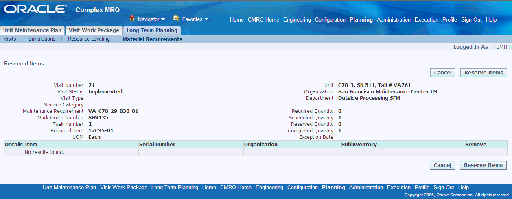The image size is (512, 199).
Task: Expand the Navigator dropdown arrow
Action: 163,19
